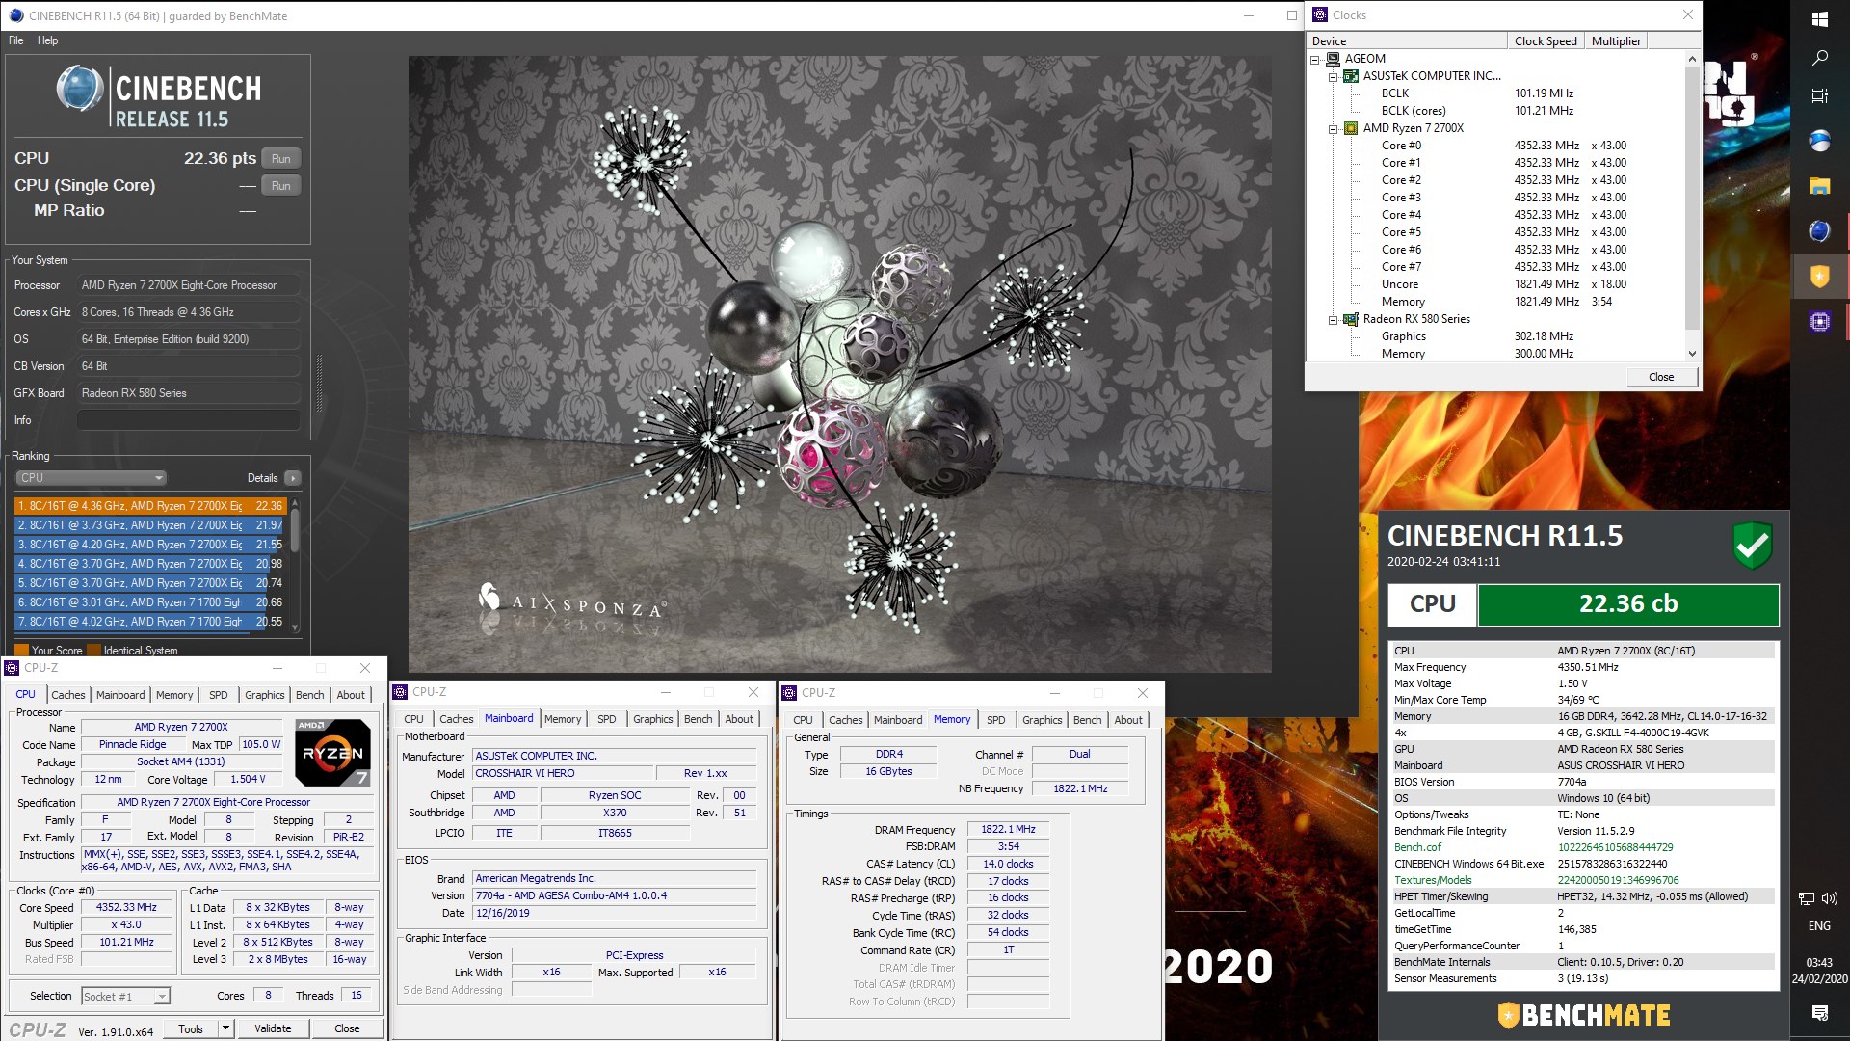1850x1041 pixels.
Task: Open the Socket #1 selection dropdown
Action: 125,996
